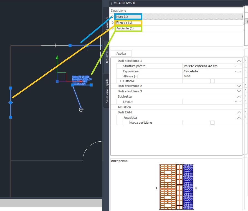The image size is (248, 211).
Task: Click the circular target marker below label
Action: [81, 110]
